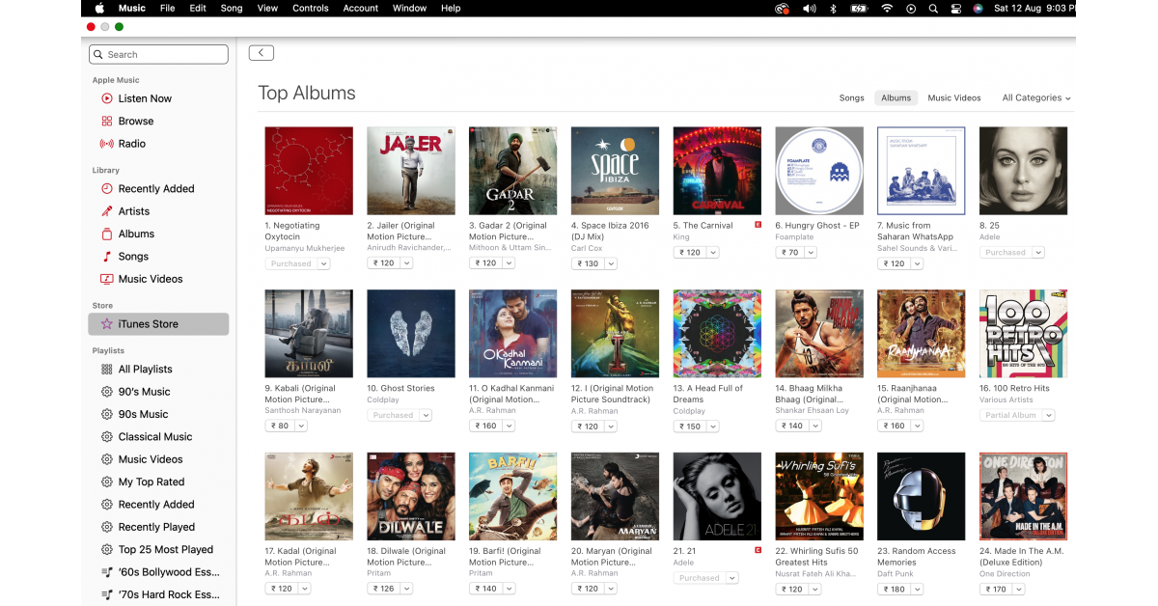Buy Kabali soundtrack for ₹ 80

280,426
